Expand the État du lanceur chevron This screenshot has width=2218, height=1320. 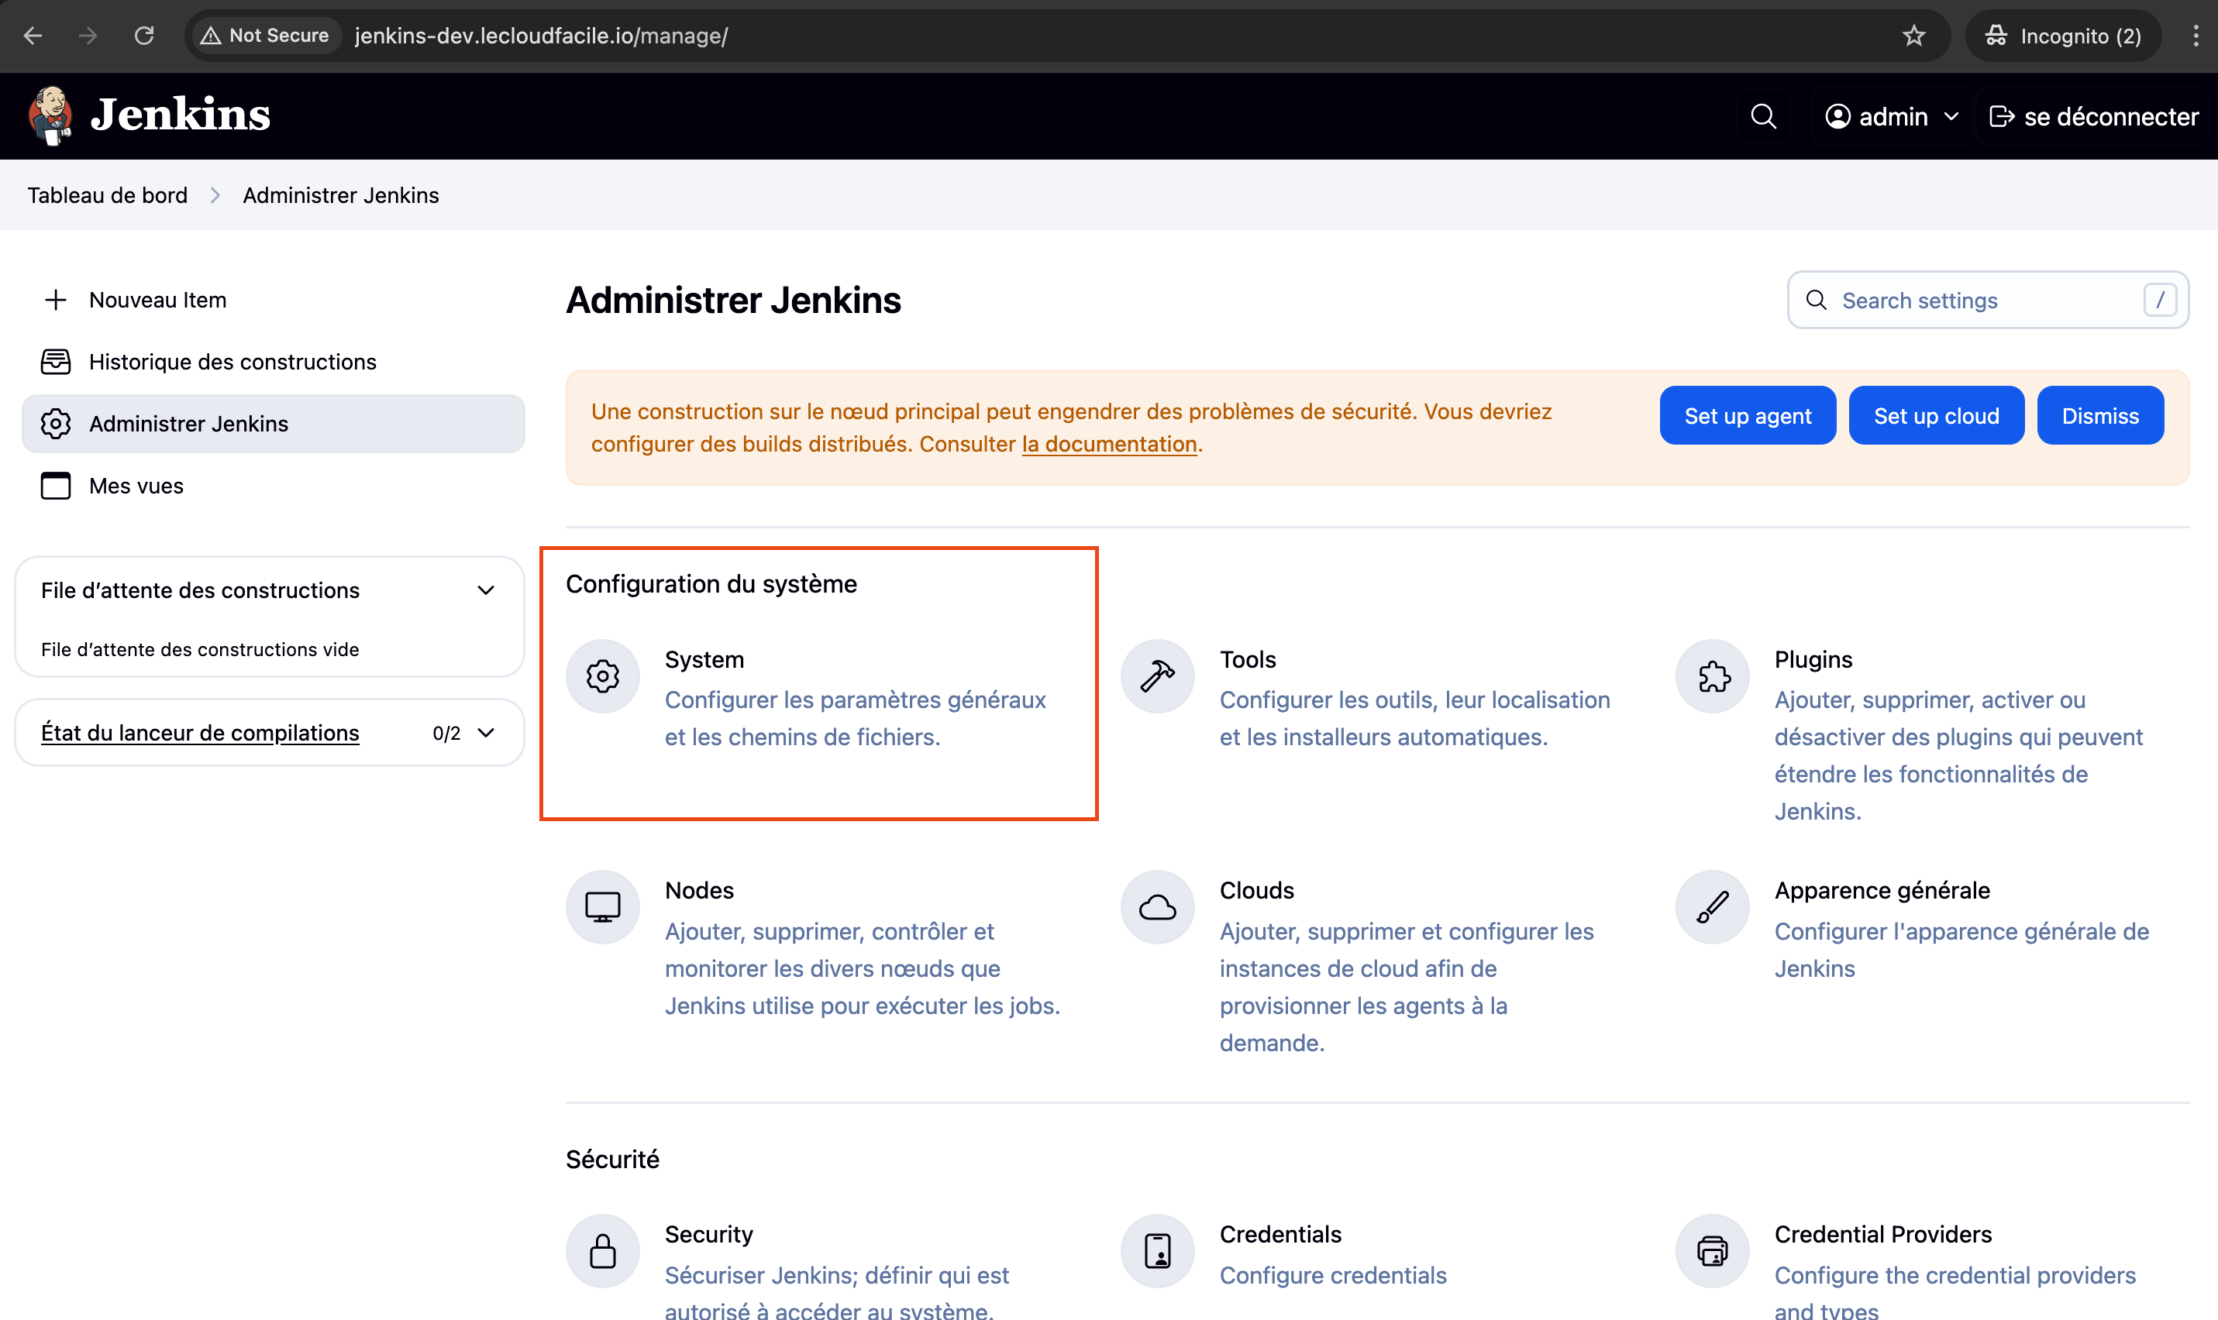(x=486, y=733)
